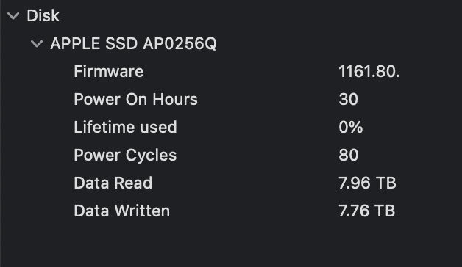462x267 pixels.
Task: Click the firmware value 1161.80.
Action: click(x=369, y=71)
